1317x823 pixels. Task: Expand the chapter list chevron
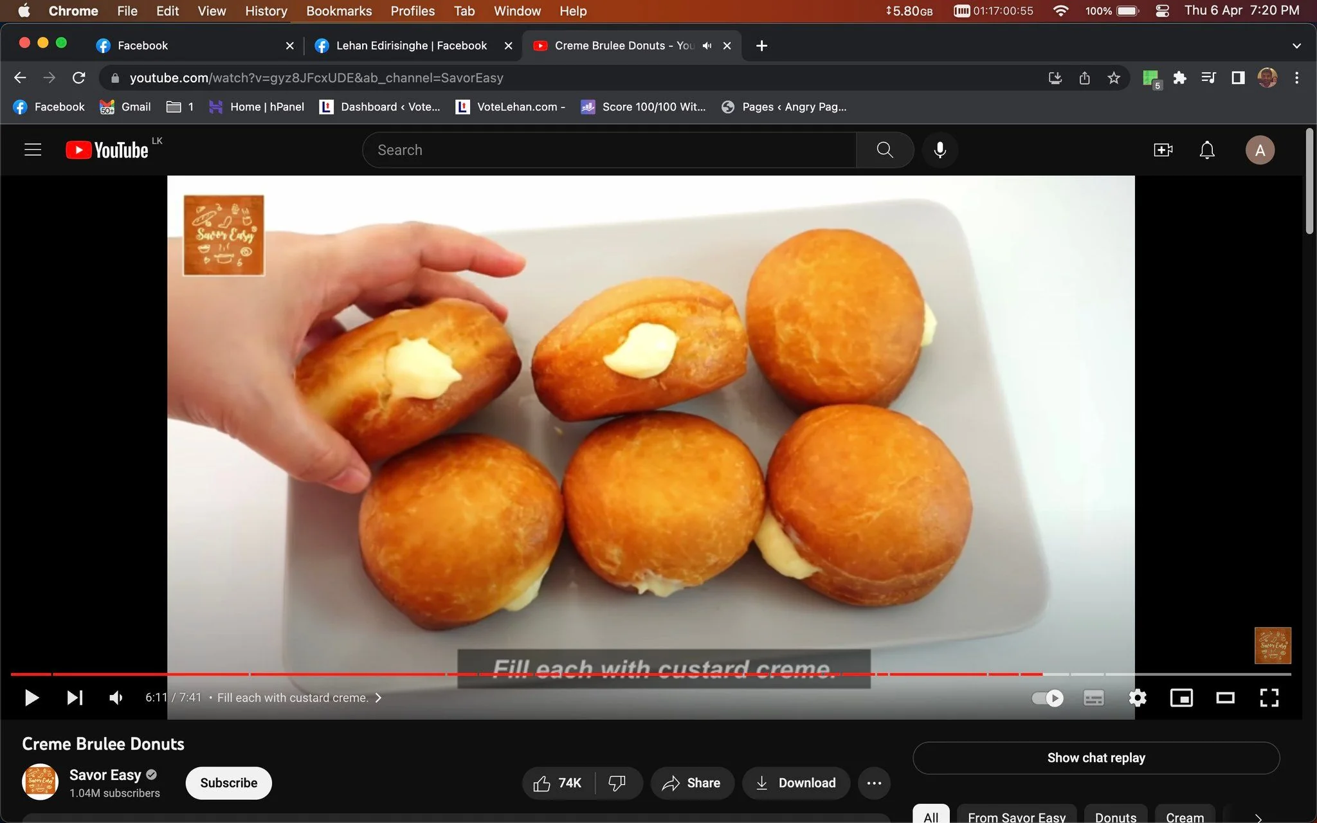378,698
